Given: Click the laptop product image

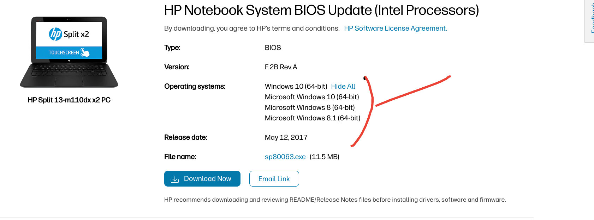Looking at the screenshot, I should tap(69, 51).
